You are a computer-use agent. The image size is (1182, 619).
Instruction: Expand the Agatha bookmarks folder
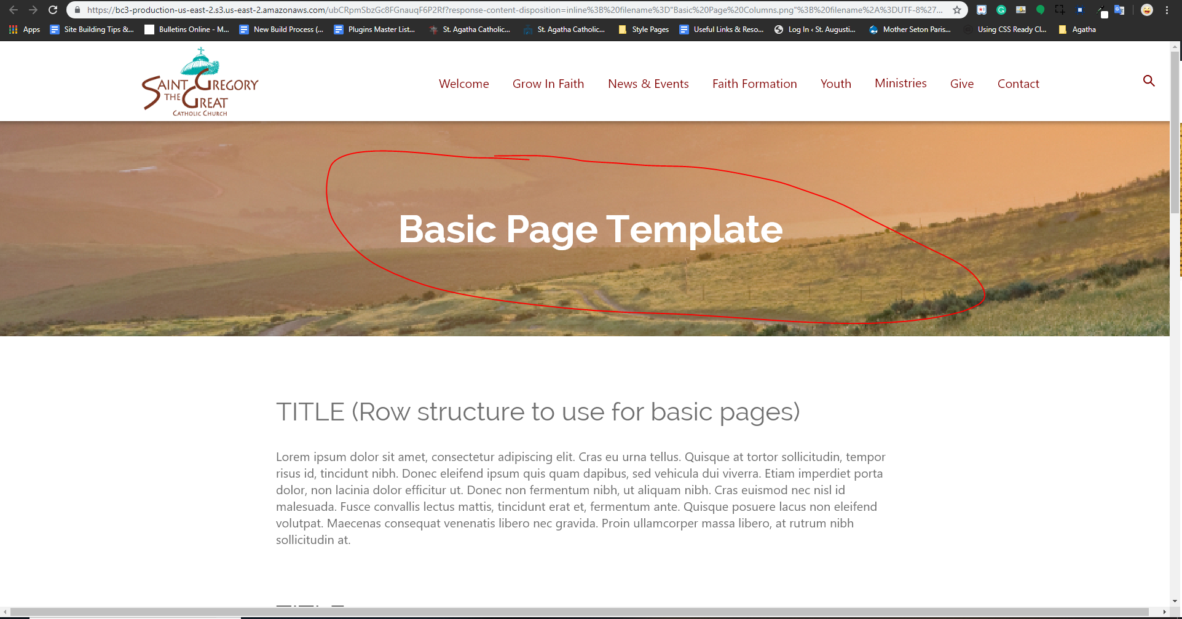(1078, 30)
